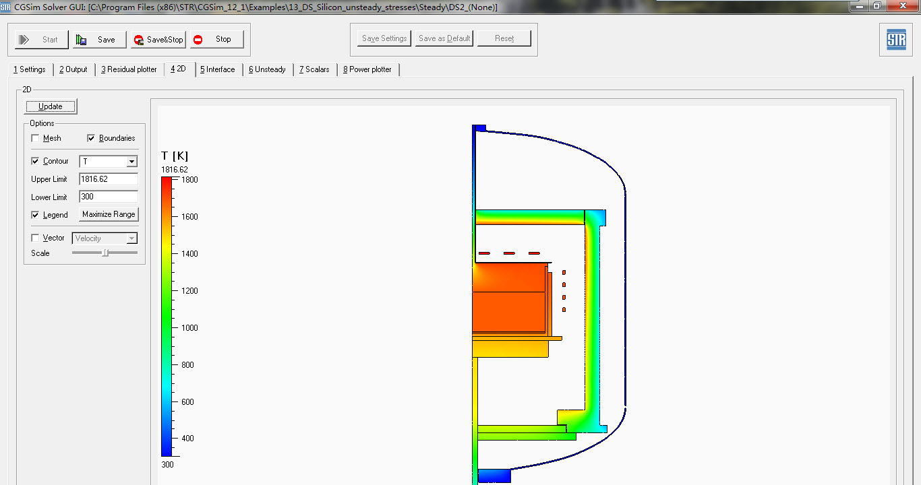Click the hot orange crucible region in plot

[x=509, y=296]
